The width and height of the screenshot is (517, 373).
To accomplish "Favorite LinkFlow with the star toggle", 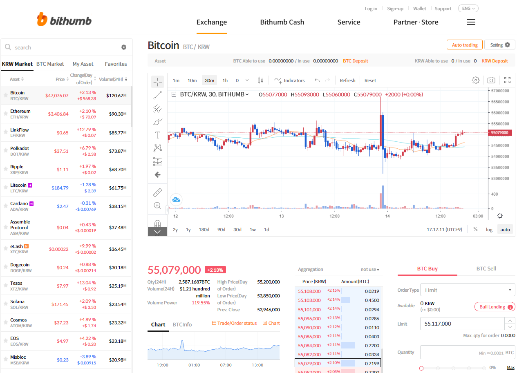I will 5,132.
